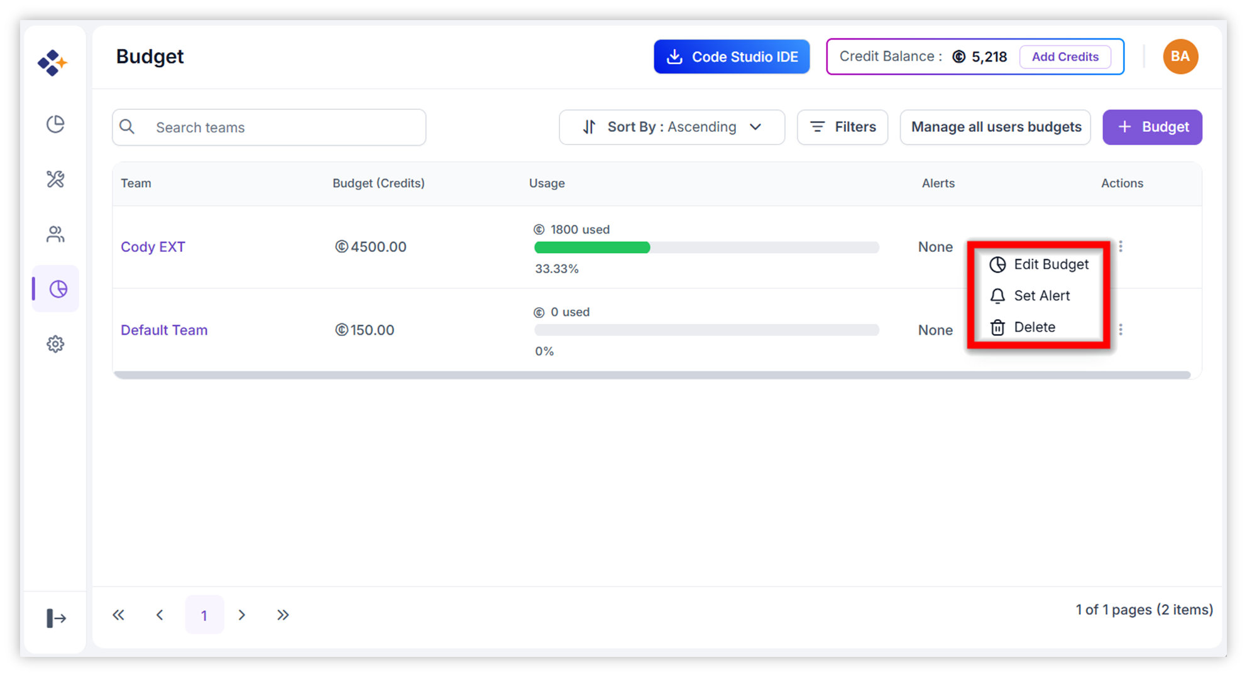Open the users sidebar icon

click(x=55, y=234)
